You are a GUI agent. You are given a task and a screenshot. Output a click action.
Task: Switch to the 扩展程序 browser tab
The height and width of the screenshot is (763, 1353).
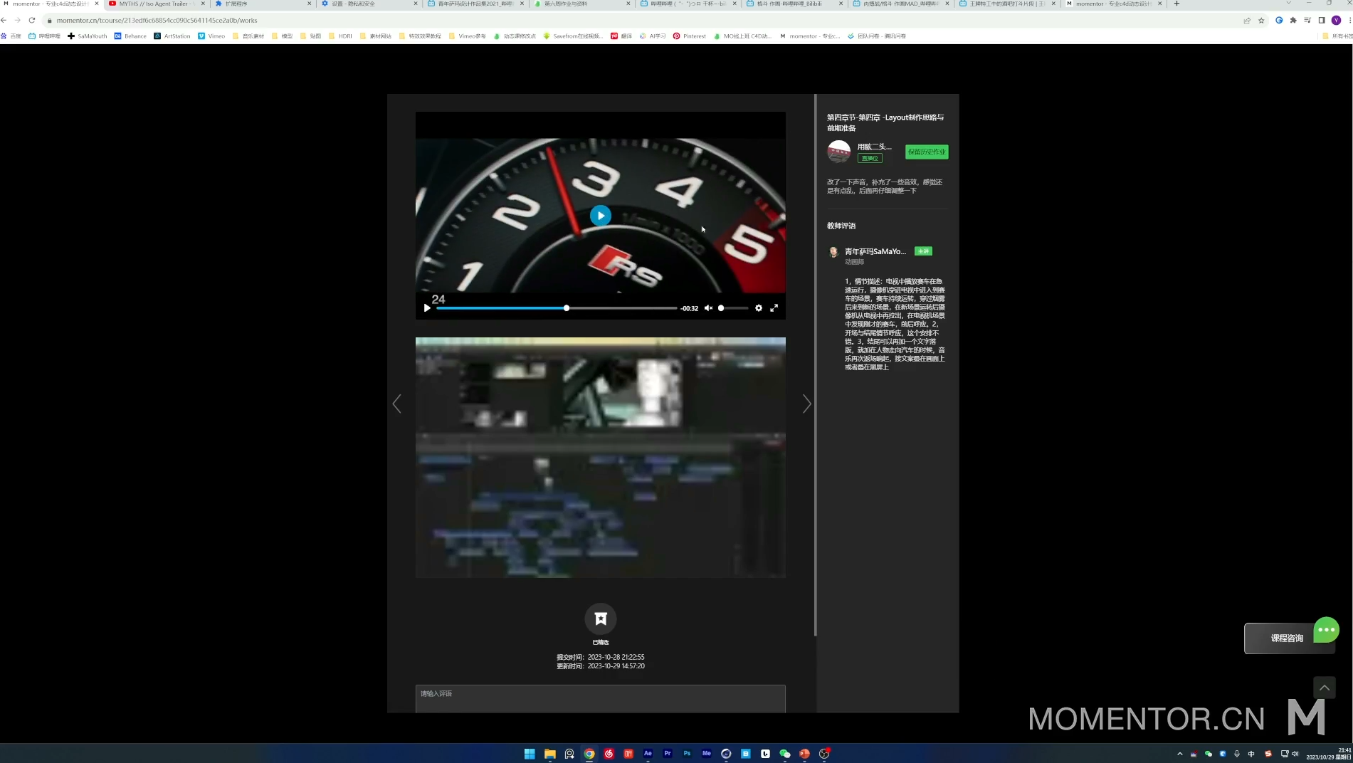click(263, 4)
